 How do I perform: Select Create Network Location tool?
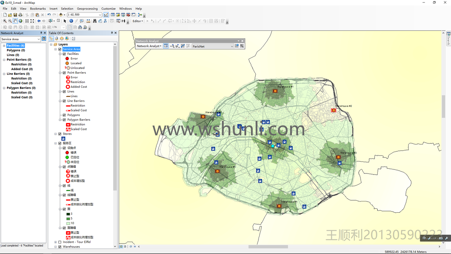coord(172,46)
